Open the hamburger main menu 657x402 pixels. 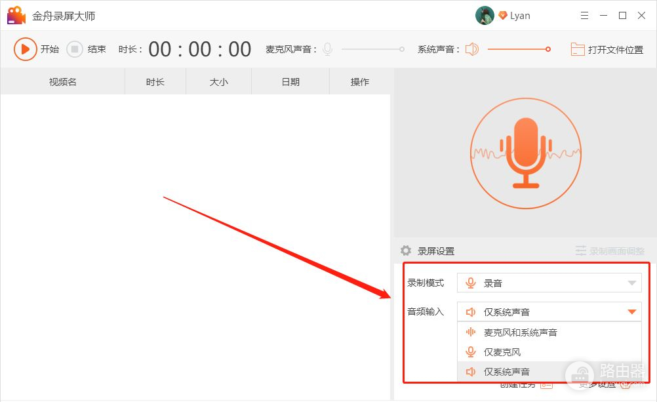584,16
